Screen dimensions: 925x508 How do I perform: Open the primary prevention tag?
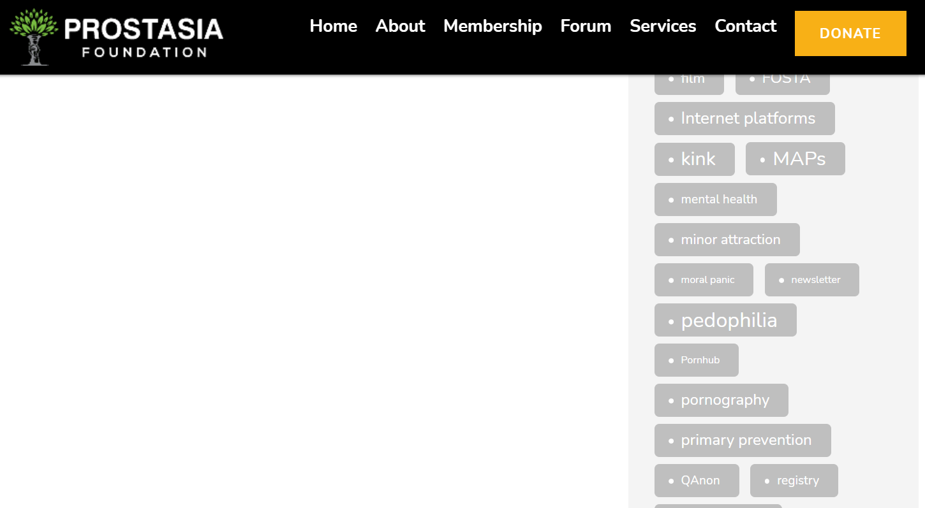(743, 440)
